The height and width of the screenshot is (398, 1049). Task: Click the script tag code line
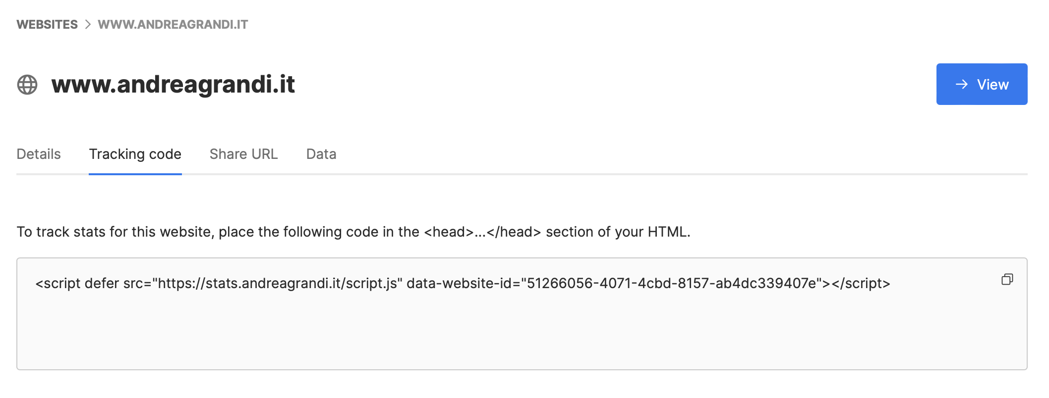[463, 283]
